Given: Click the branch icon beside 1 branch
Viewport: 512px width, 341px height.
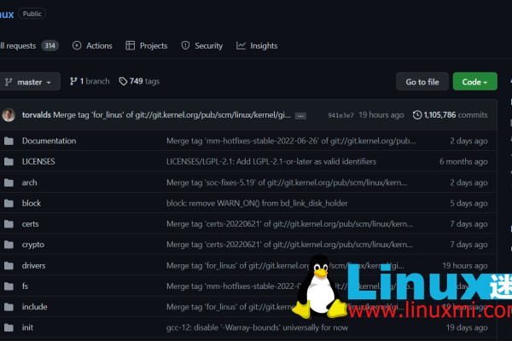Looking at the screenshot, I should point(73,81).
